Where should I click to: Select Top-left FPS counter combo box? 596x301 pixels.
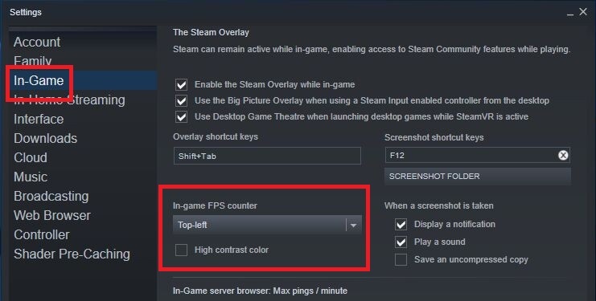pyautogui.click(x=267, y=226)
